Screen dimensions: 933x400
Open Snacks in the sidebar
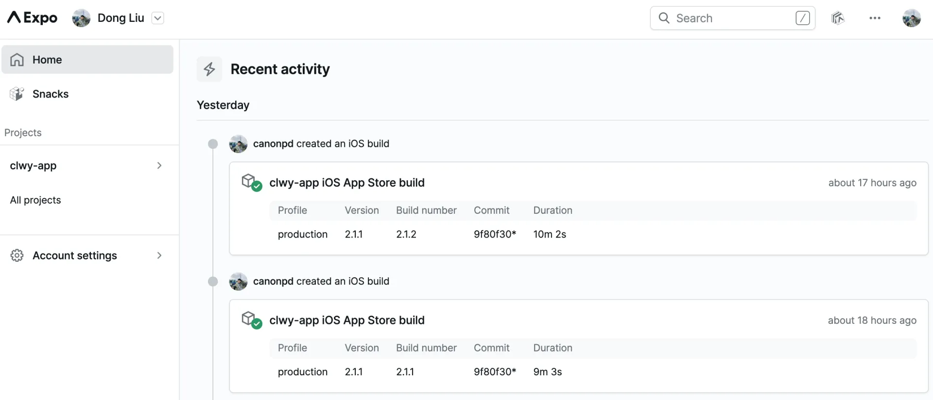pos(87,94)
